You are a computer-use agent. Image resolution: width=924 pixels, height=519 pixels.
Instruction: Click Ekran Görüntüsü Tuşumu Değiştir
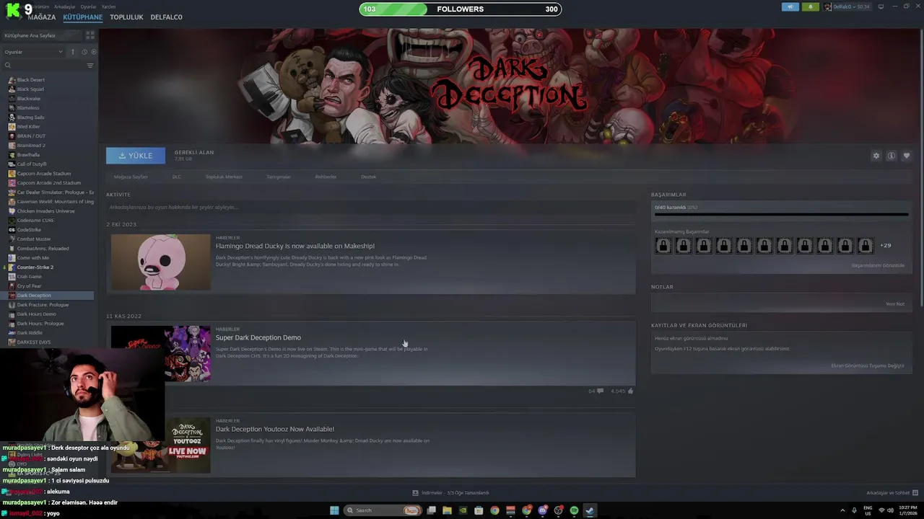(868, 365)
